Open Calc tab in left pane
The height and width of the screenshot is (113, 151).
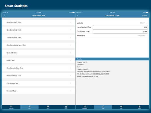tap(48, 107)
